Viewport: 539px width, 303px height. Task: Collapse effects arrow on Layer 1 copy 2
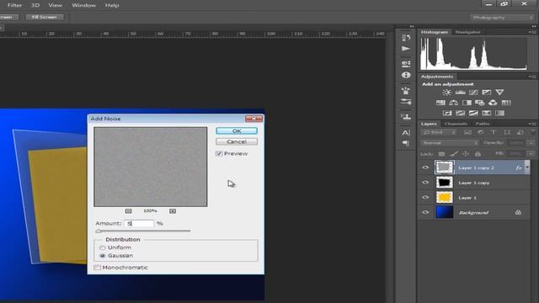527,167
